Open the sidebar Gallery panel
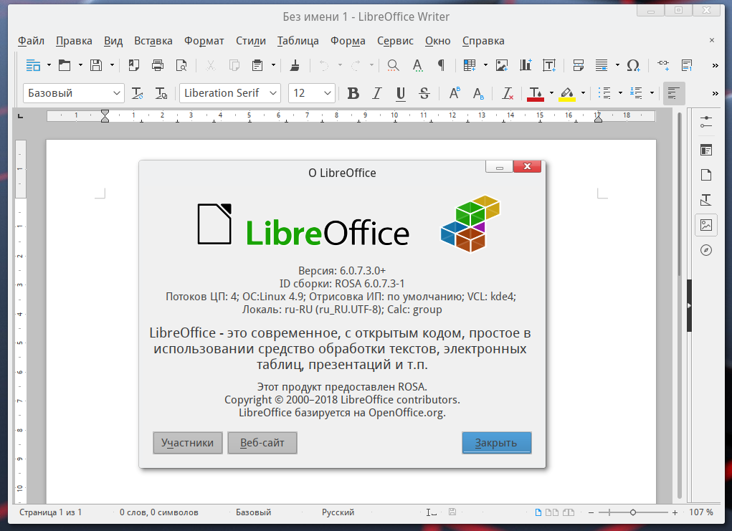This screenshot has width=732, height=531. [706, 225]
